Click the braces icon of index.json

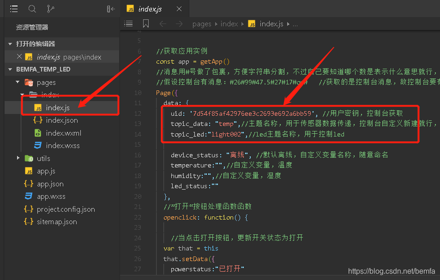point(37,120)
